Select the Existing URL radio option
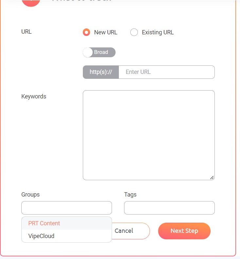Image resolution: width=240 pixels, height=259 pixels. coord(134,32)
